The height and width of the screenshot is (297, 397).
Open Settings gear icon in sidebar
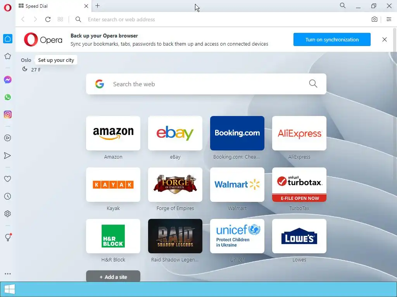[x=8, y=213]
